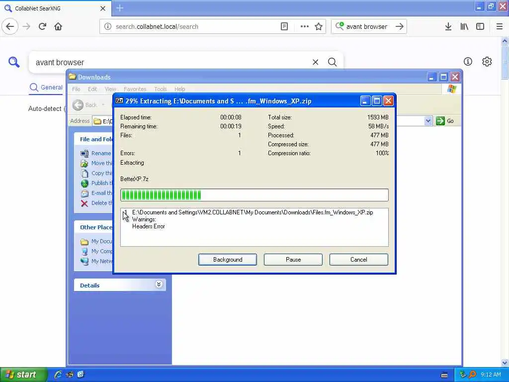Open the browser home page
The width and height of the screenshot is (509, 382).
pyautogui.click(x=58, y=26)
